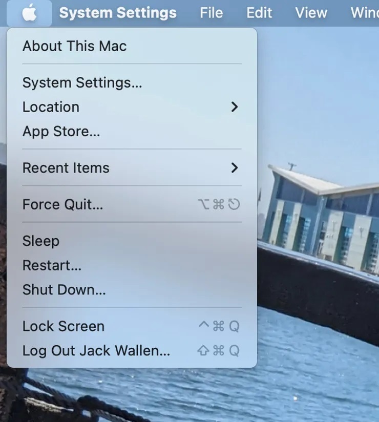
Task: Open the Edit menu
Action: 259,13
